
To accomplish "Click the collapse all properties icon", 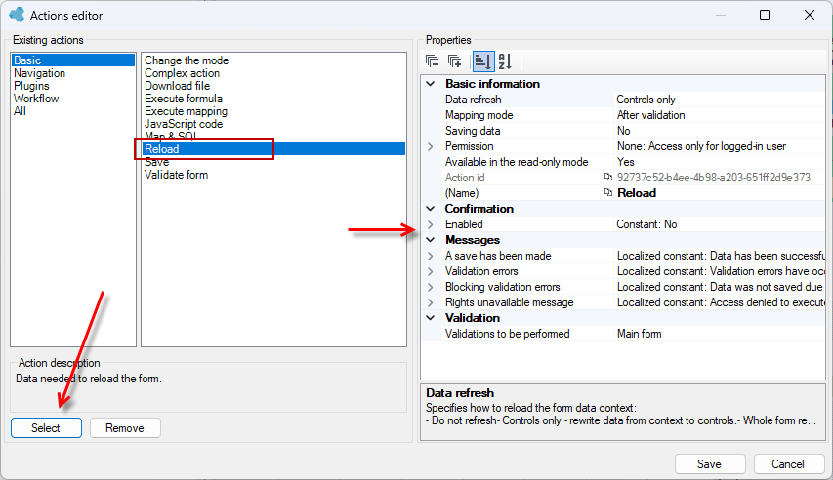I will 432,61.
